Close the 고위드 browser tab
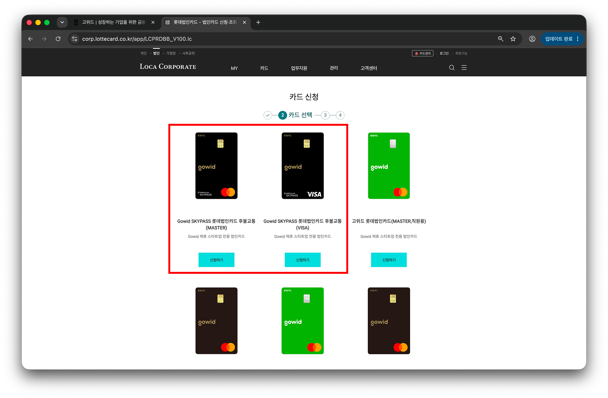The width and height of the screenshot is (608, 398). [x=153, y=22]
